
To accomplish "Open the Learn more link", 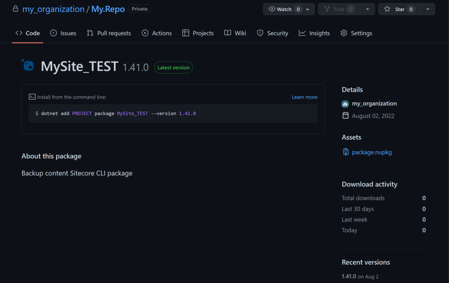I will (304, 97).
